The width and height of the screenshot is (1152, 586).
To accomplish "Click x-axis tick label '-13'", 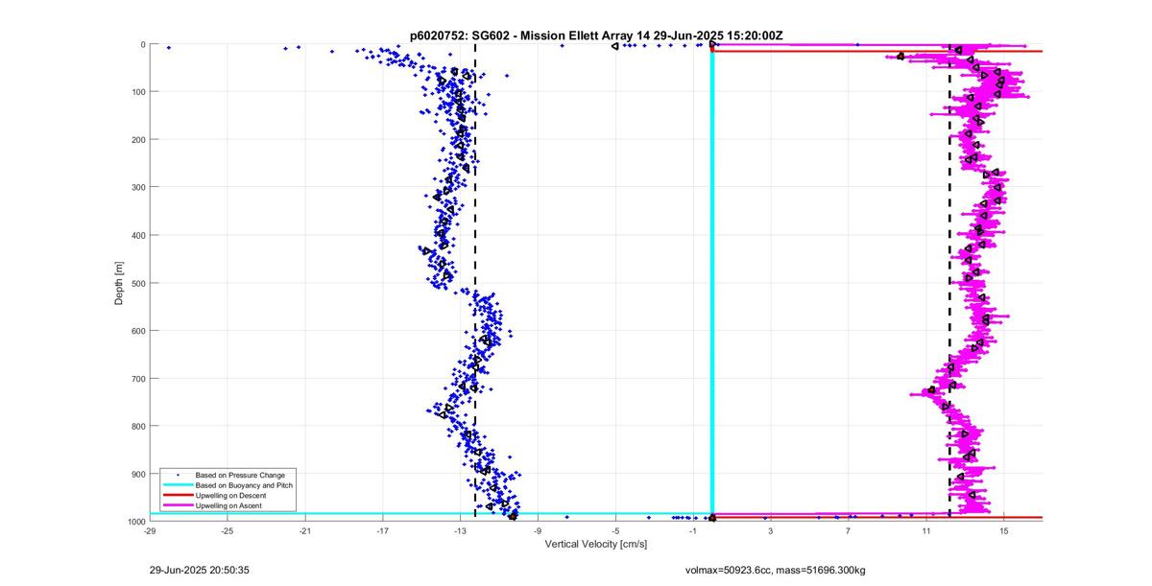I will pos(460,529).
